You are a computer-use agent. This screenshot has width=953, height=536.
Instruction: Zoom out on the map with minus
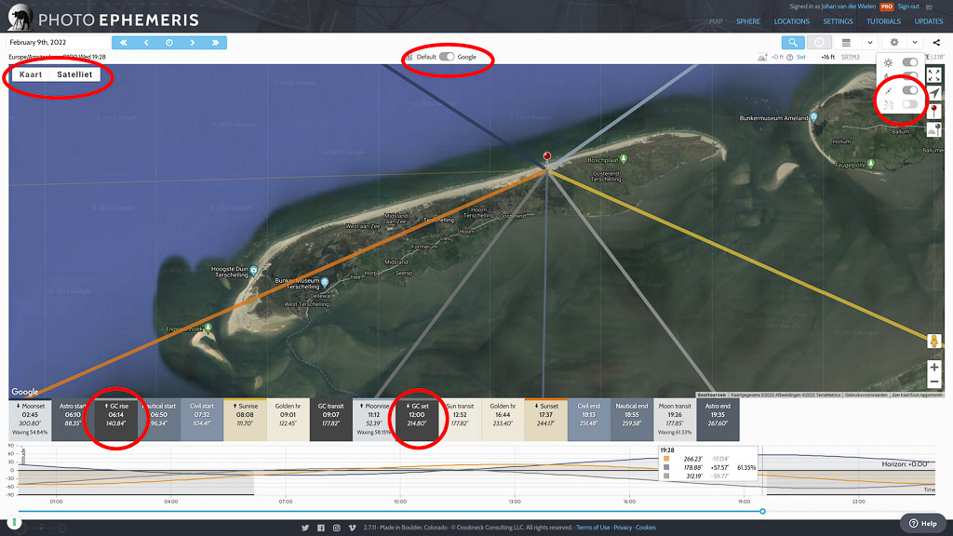[934, 382]
